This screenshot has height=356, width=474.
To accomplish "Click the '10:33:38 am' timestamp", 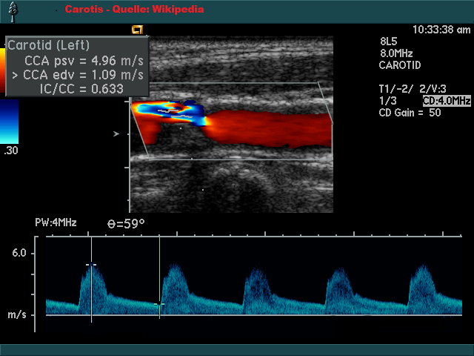I will 441,30.
